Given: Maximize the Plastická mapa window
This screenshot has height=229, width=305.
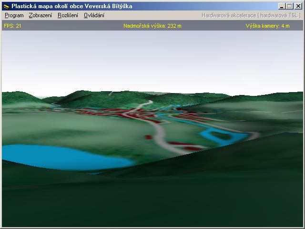Looking at the screenshot, I should click(x=289, y=6).
